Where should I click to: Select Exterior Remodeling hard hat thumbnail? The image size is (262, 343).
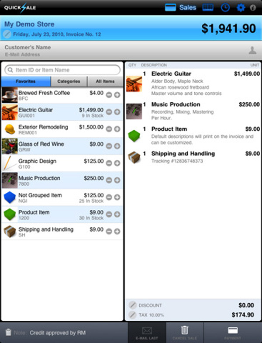pos(10,129)
